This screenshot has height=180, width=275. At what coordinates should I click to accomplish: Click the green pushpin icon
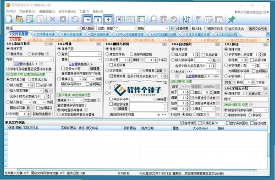click(231, 19)
